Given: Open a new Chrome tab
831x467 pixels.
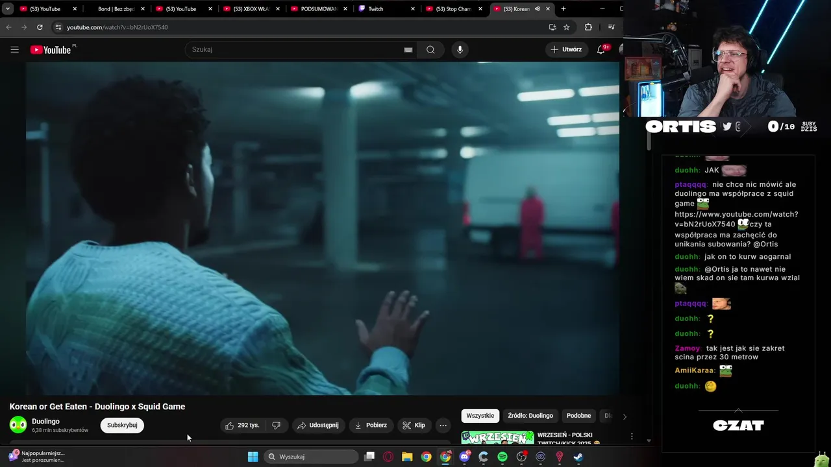Looking at the screenshot, I should (x=563, y=9).
